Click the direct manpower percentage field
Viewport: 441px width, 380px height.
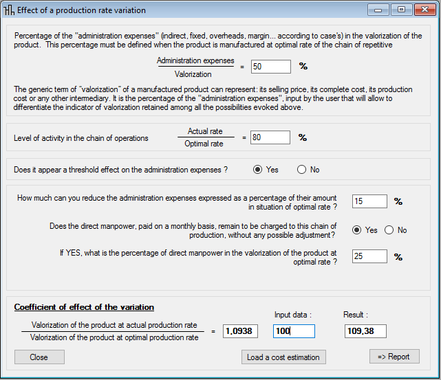pos(369,256)
